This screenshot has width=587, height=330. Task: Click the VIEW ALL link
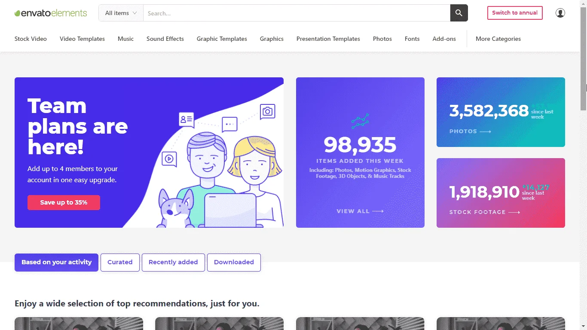tap(360, 211)
